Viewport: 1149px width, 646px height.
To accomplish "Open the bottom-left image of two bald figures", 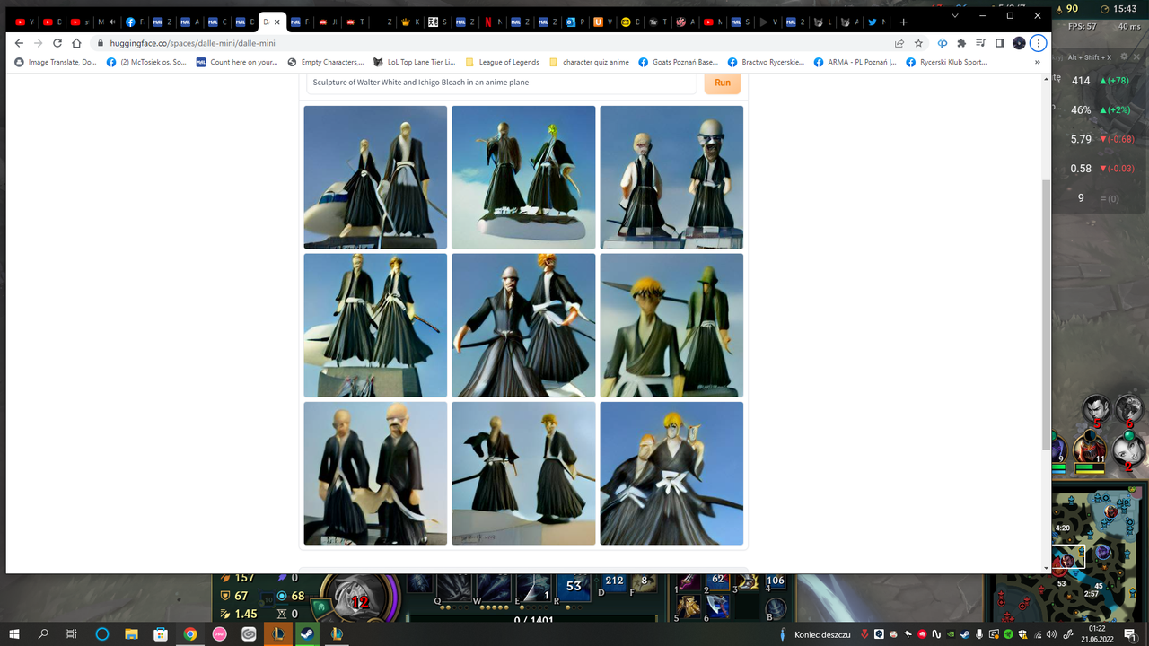I will (x=375, y=473).
